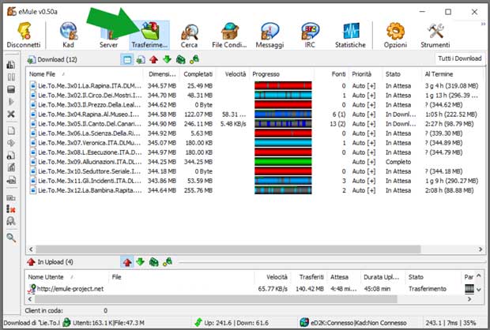Image resolution: width=490 pixels, height=330 pixels.
Task: Click the left sidebar red X clear icon
Action: tap(11, 209)
